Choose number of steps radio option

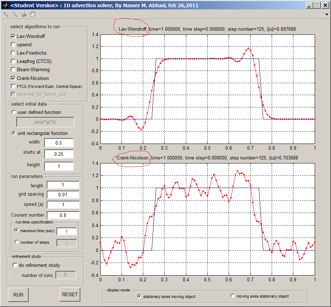pyautogui.click(x=16, y=242)
